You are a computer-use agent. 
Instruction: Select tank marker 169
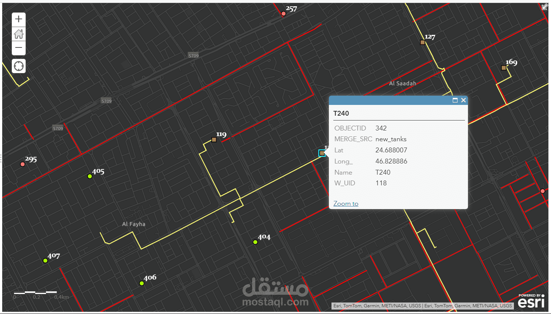click(504, 68)
